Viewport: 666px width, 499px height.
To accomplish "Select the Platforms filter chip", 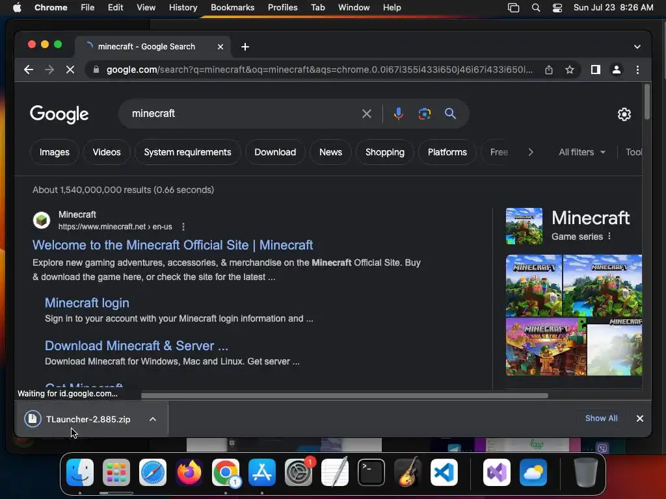I will tap(447, 152).
